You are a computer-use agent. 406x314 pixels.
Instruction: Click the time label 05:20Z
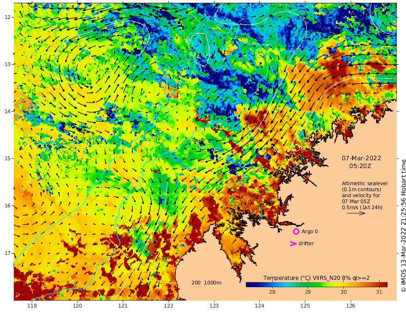[360, 166]
